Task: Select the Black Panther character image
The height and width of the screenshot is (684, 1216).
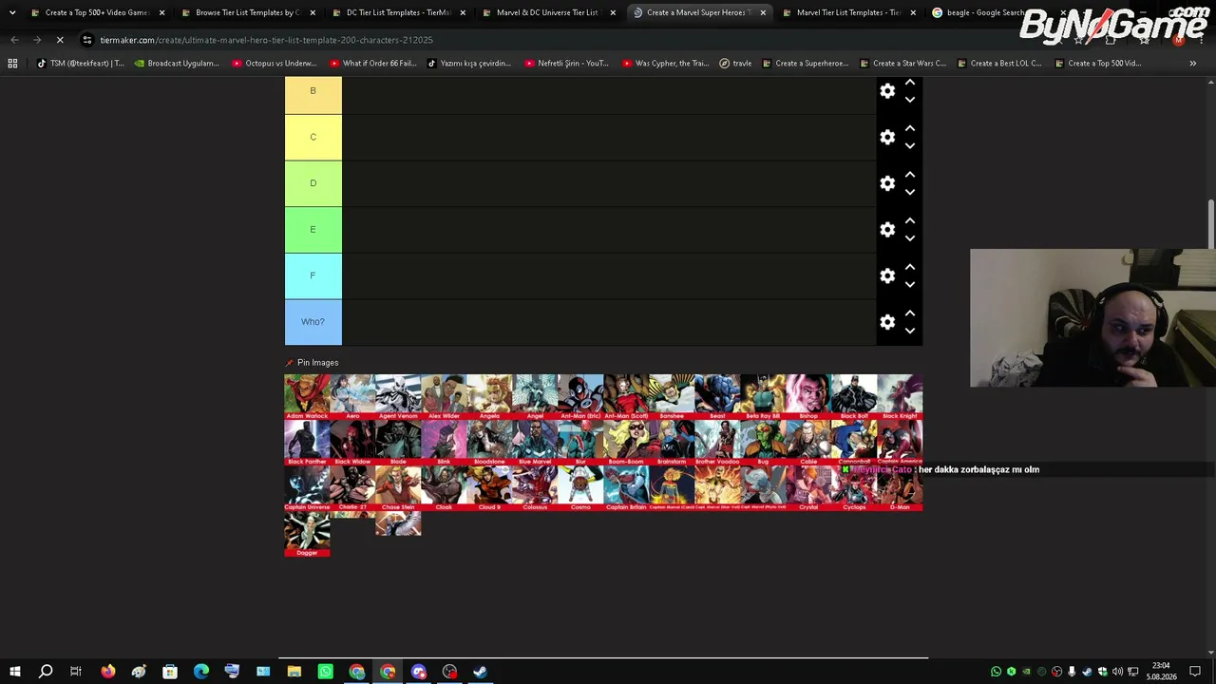Action: (x=307, y=443)
